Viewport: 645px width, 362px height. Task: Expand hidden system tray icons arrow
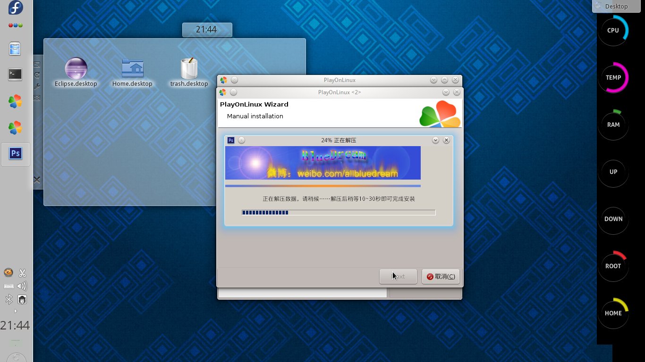(x=16, y=311)
